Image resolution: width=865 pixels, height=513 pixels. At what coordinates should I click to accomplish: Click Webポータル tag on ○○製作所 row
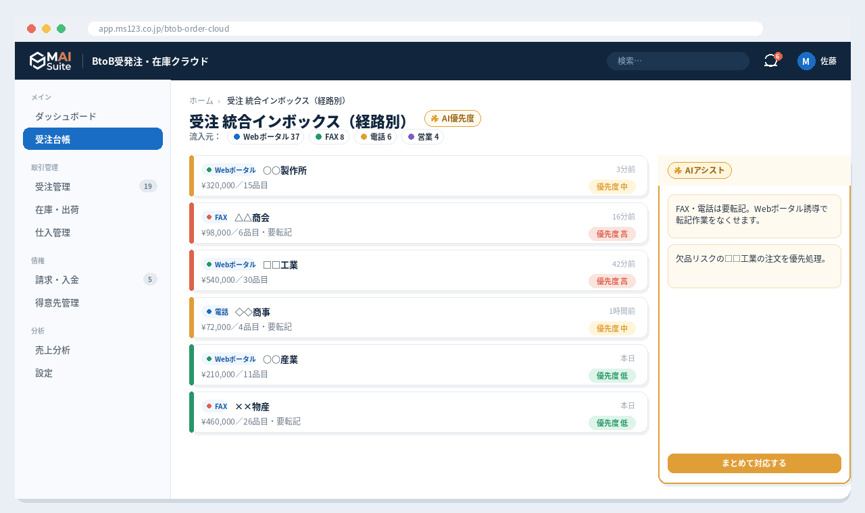click(230, 170)
